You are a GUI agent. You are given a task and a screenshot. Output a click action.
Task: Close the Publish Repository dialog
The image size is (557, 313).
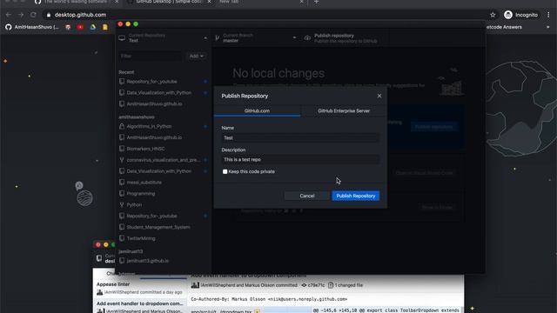coord(379,96)
